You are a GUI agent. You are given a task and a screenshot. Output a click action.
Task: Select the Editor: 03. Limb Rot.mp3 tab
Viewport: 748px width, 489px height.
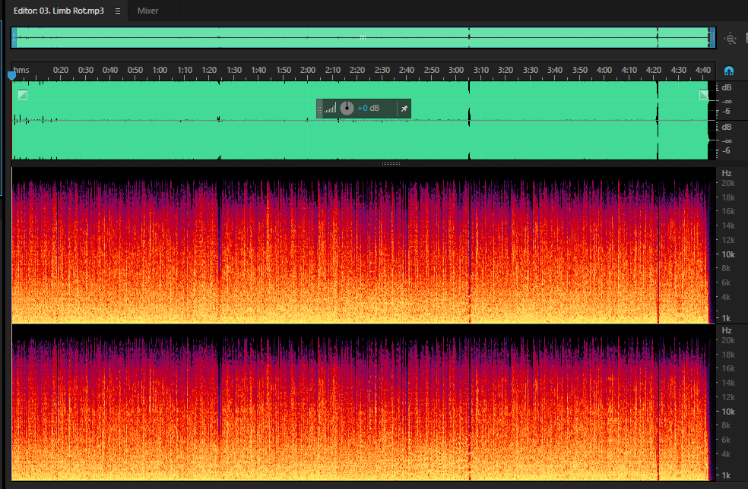59,11
